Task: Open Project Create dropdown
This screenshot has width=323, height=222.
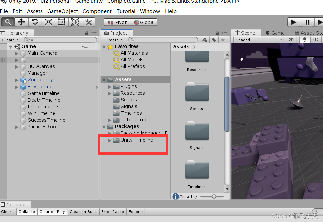Action: pos(114,40)
